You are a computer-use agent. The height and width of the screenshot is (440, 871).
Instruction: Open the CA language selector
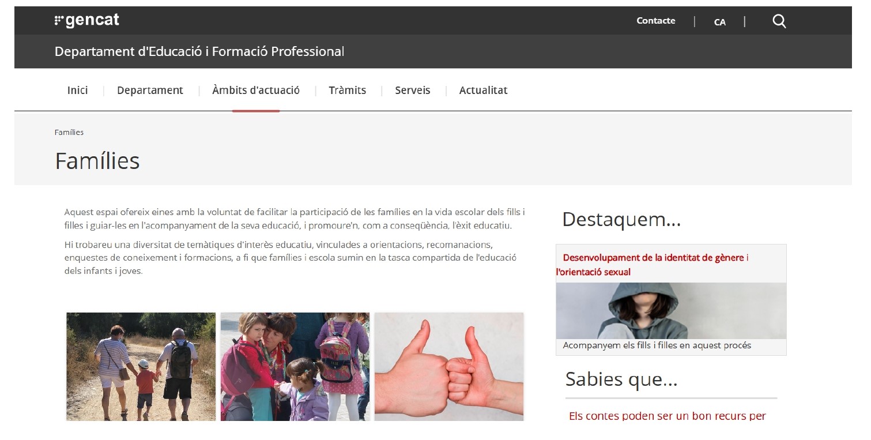[x=719, y=22]
